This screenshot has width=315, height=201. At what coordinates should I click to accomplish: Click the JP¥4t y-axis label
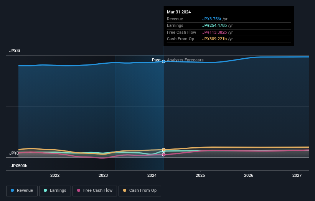15,51
